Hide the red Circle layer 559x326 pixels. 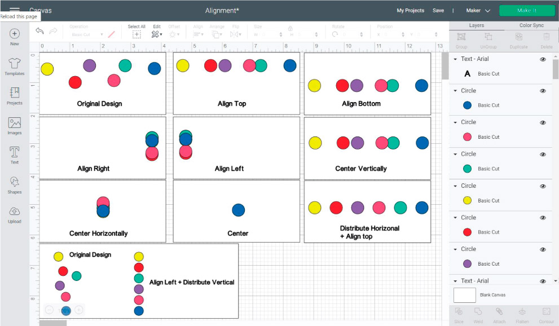[x=543, y=218]
